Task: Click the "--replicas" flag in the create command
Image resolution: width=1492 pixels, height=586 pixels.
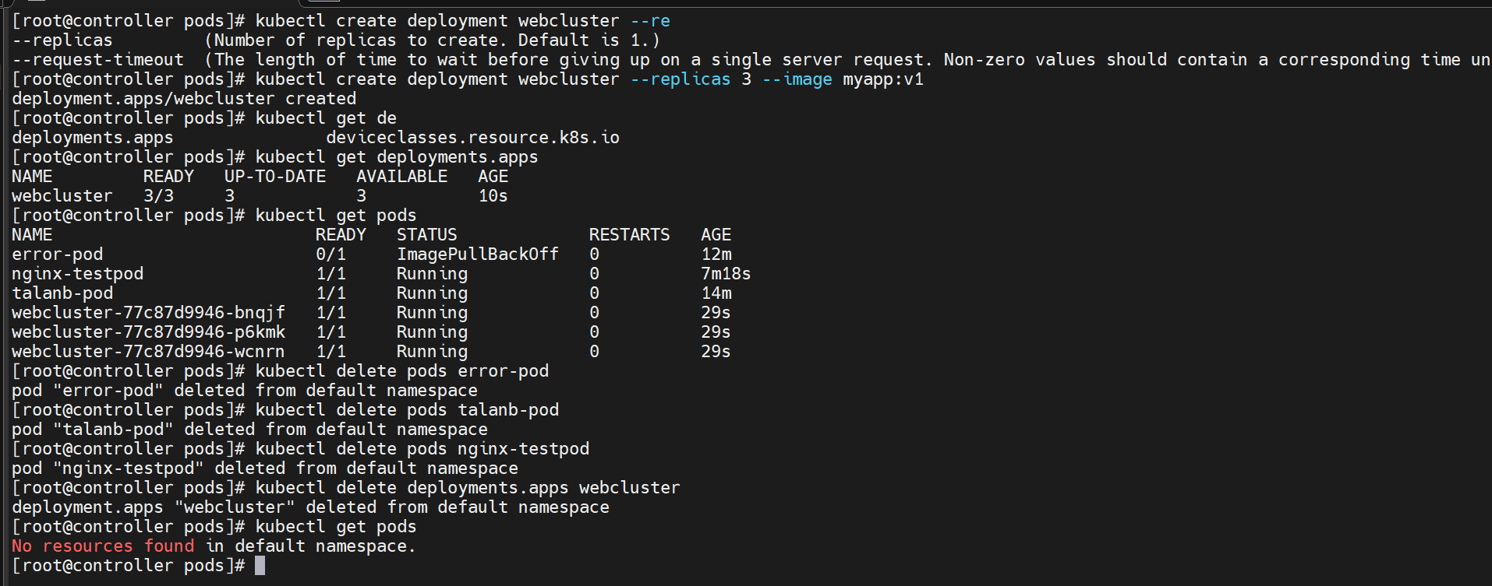Action: click(x=681, y=79)
